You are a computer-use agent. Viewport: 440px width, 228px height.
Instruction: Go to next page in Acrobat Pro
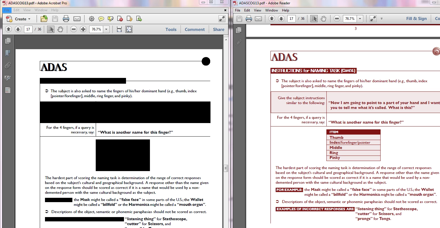click(x=18, y=29)
